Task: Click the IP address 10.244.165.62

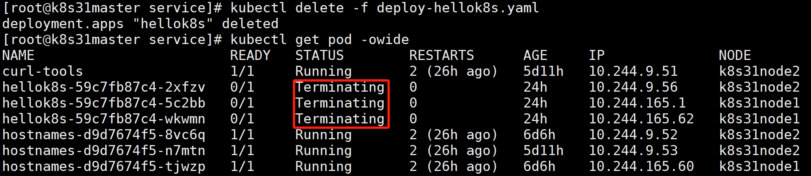Action: point(642,119)
